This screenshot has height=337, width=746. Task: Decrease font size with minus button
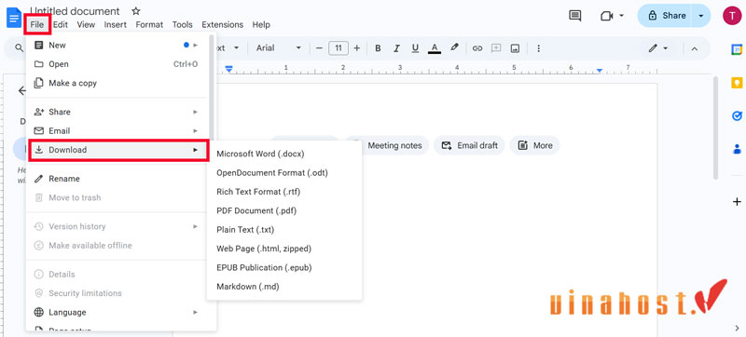319,47
